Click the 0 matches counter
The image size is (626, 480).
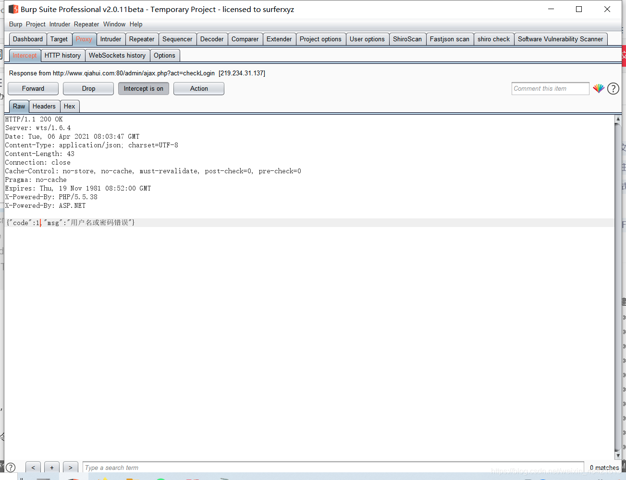[604, 468]
